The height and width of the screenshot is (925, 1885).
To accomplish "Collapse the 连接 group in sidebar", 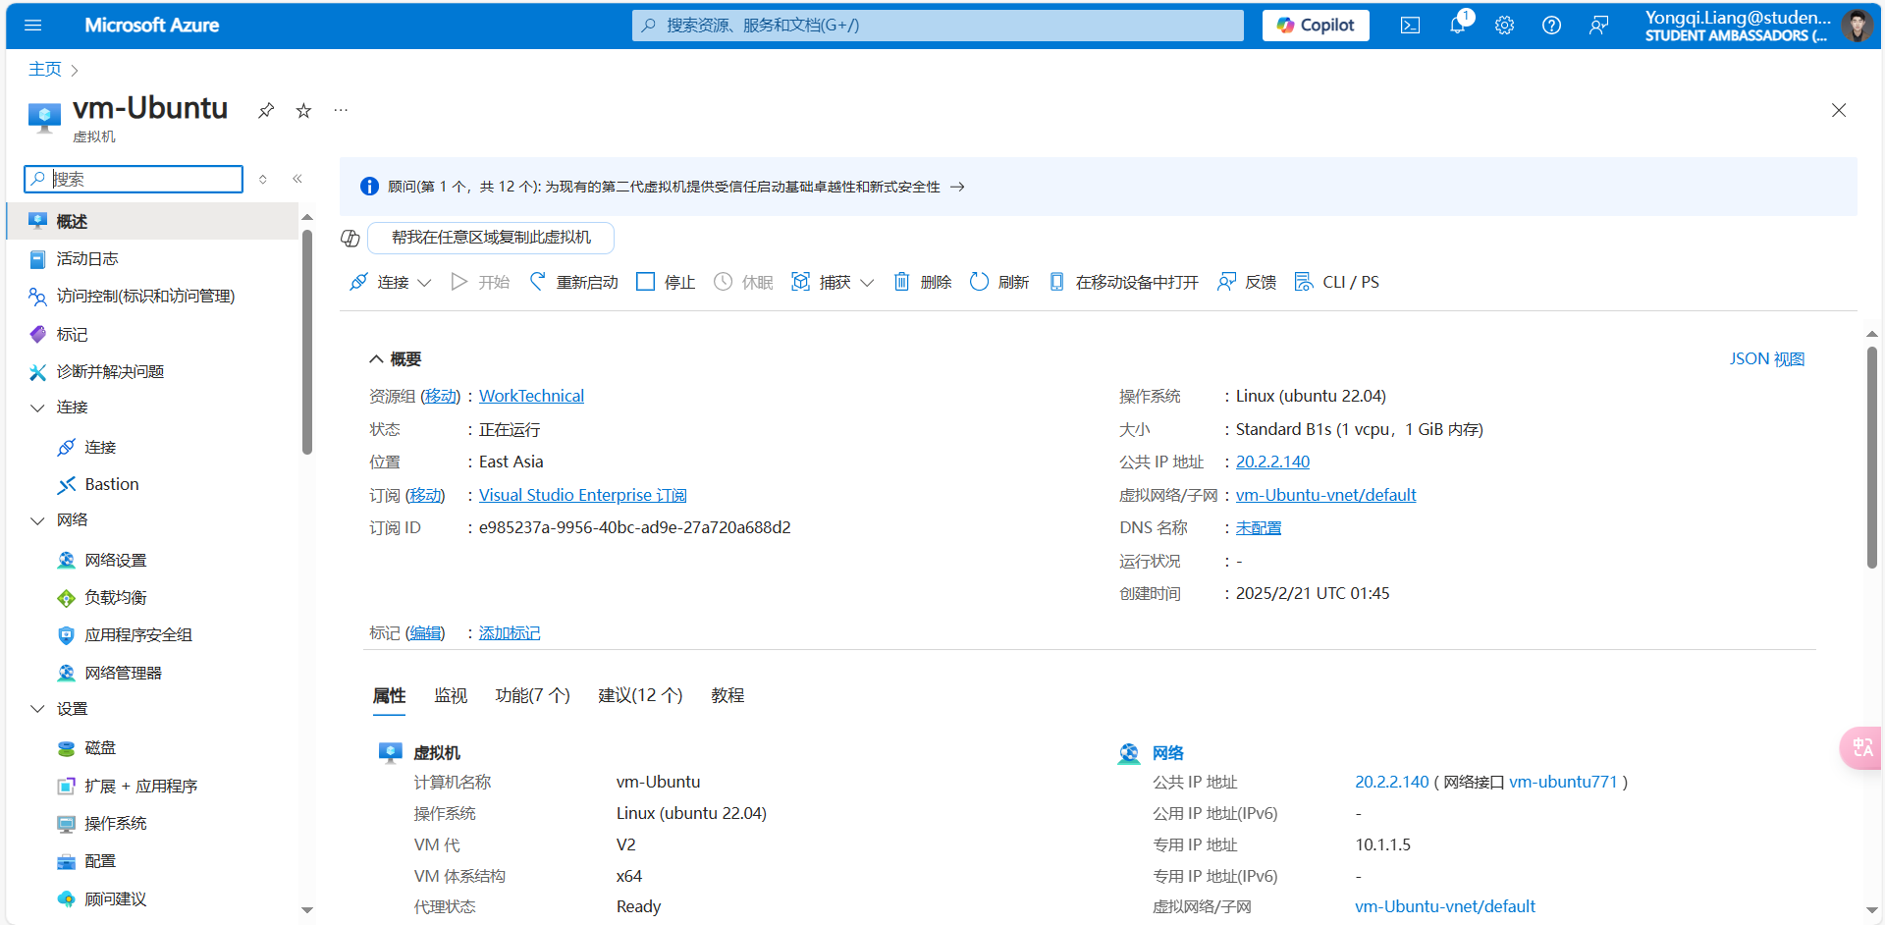I will click(37, 408).
